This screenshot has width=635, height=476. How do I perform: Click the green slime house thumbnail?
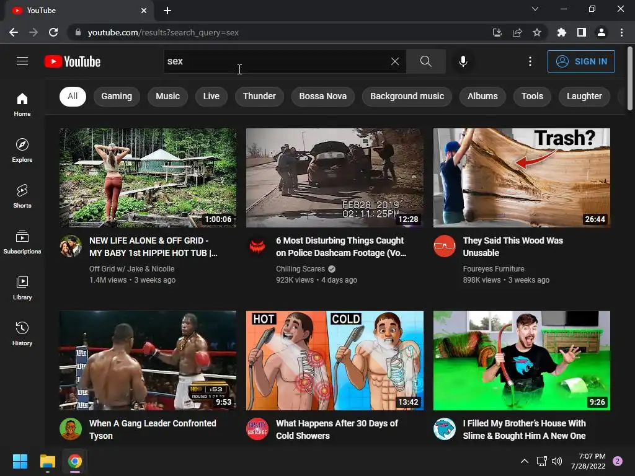(522, 361)
